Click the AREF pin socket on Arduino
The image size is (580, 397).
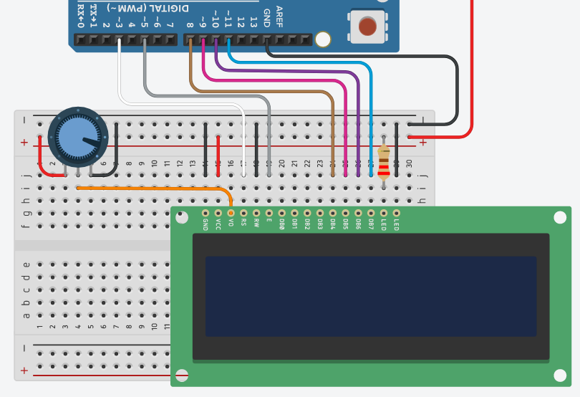(279, 41)
